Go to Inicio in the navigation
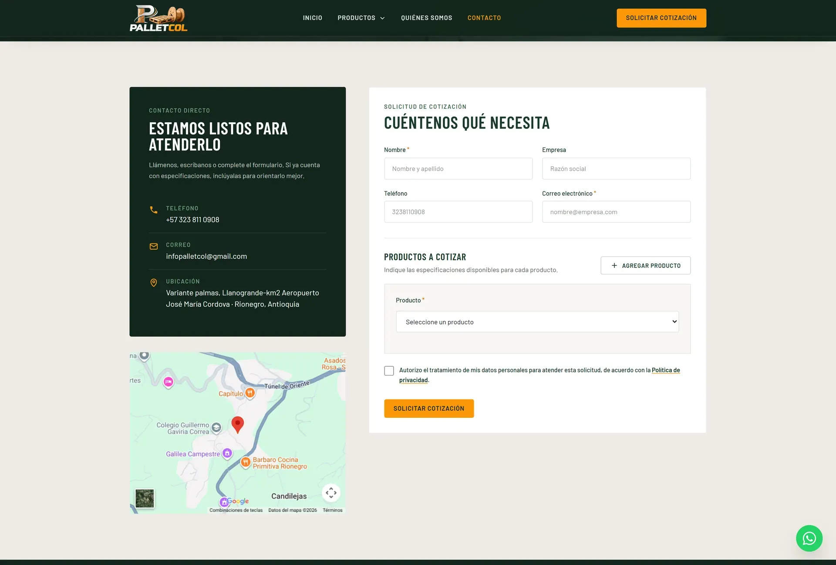The height and width of the screenshot is (565, 836). [x=313, y=18]
